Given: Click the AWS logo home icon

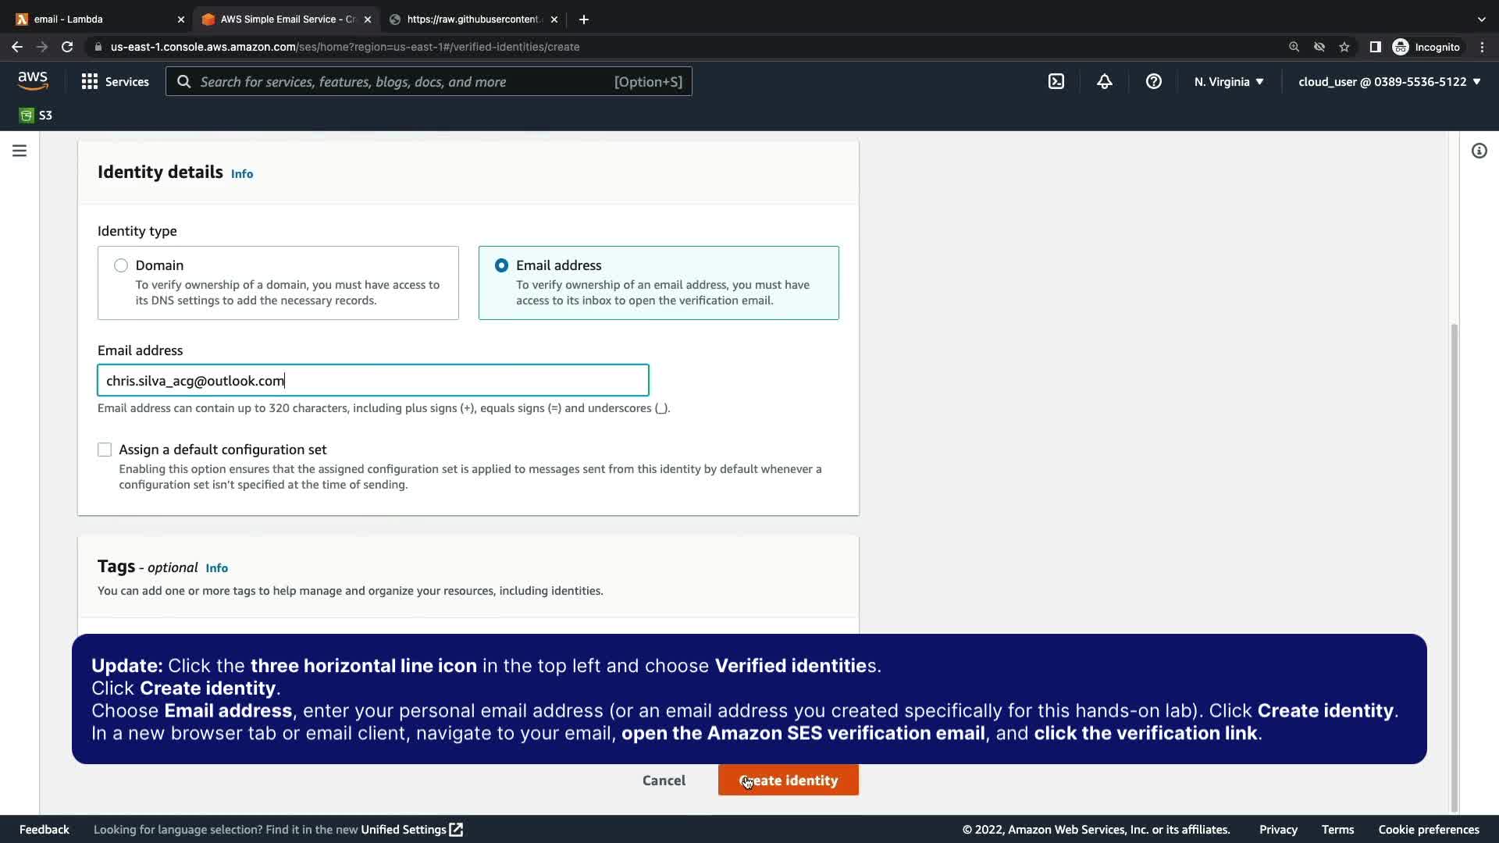Looking at the screenshot, I should tap(33, 80).
